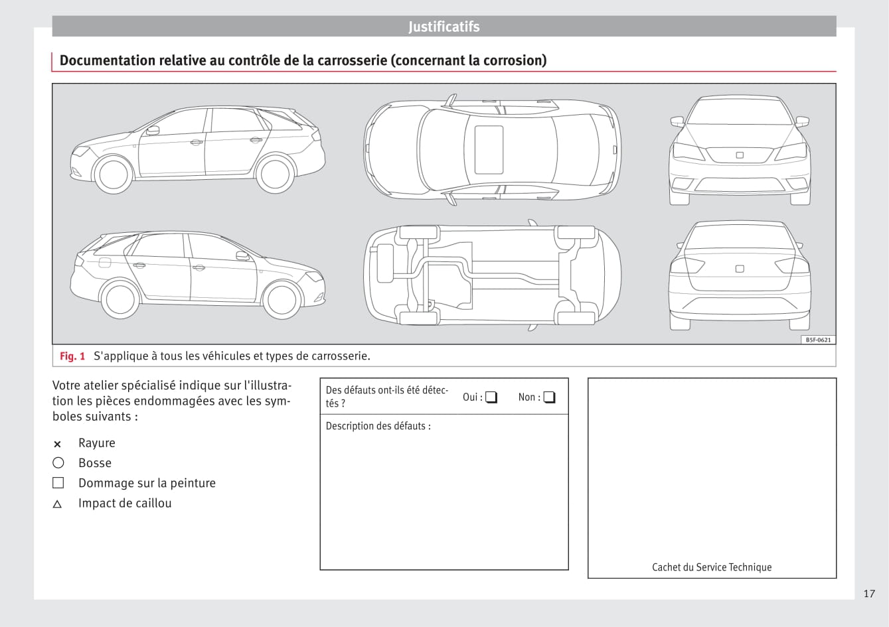
Task: Tick the 'Oui' checkbox
Action: (491, 398)
